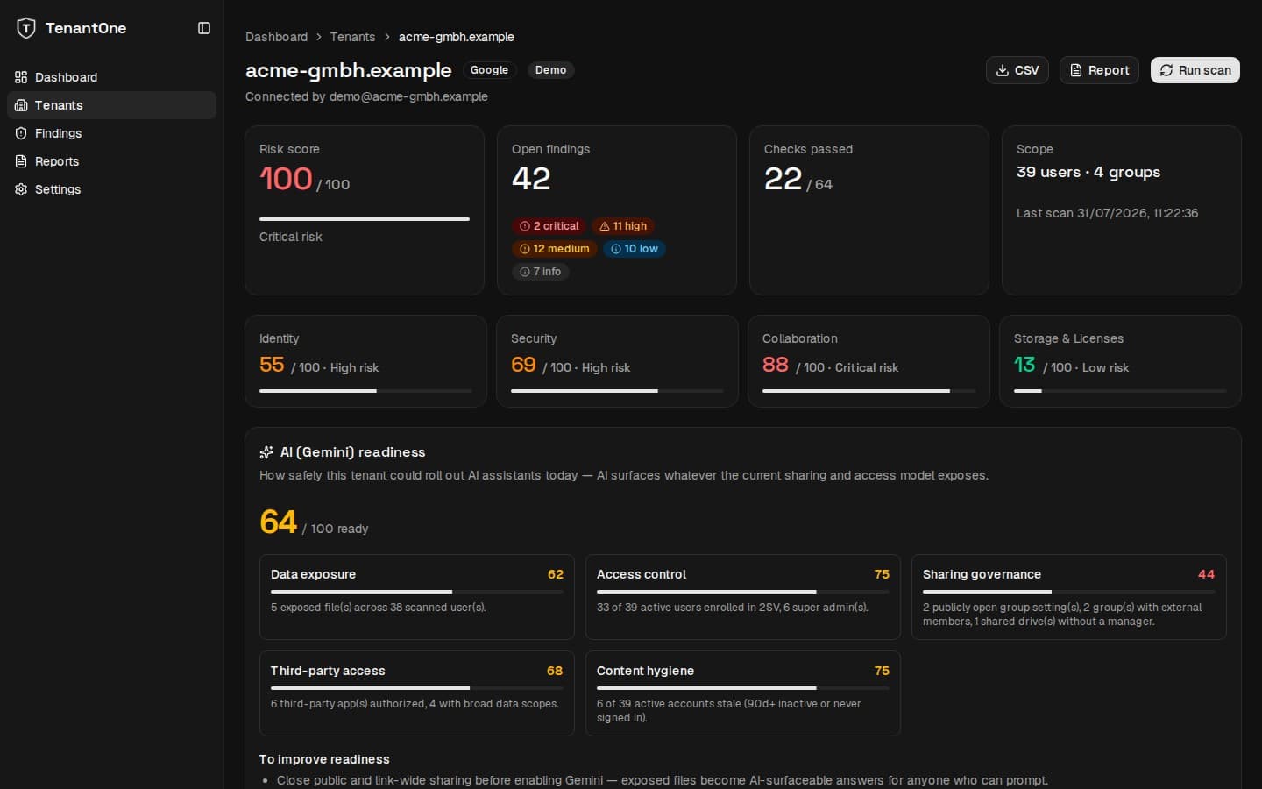Click the AI (Gemini) readiness heading
The height and width of the screenshot is (789, 1262).
(x=352, y=452)
